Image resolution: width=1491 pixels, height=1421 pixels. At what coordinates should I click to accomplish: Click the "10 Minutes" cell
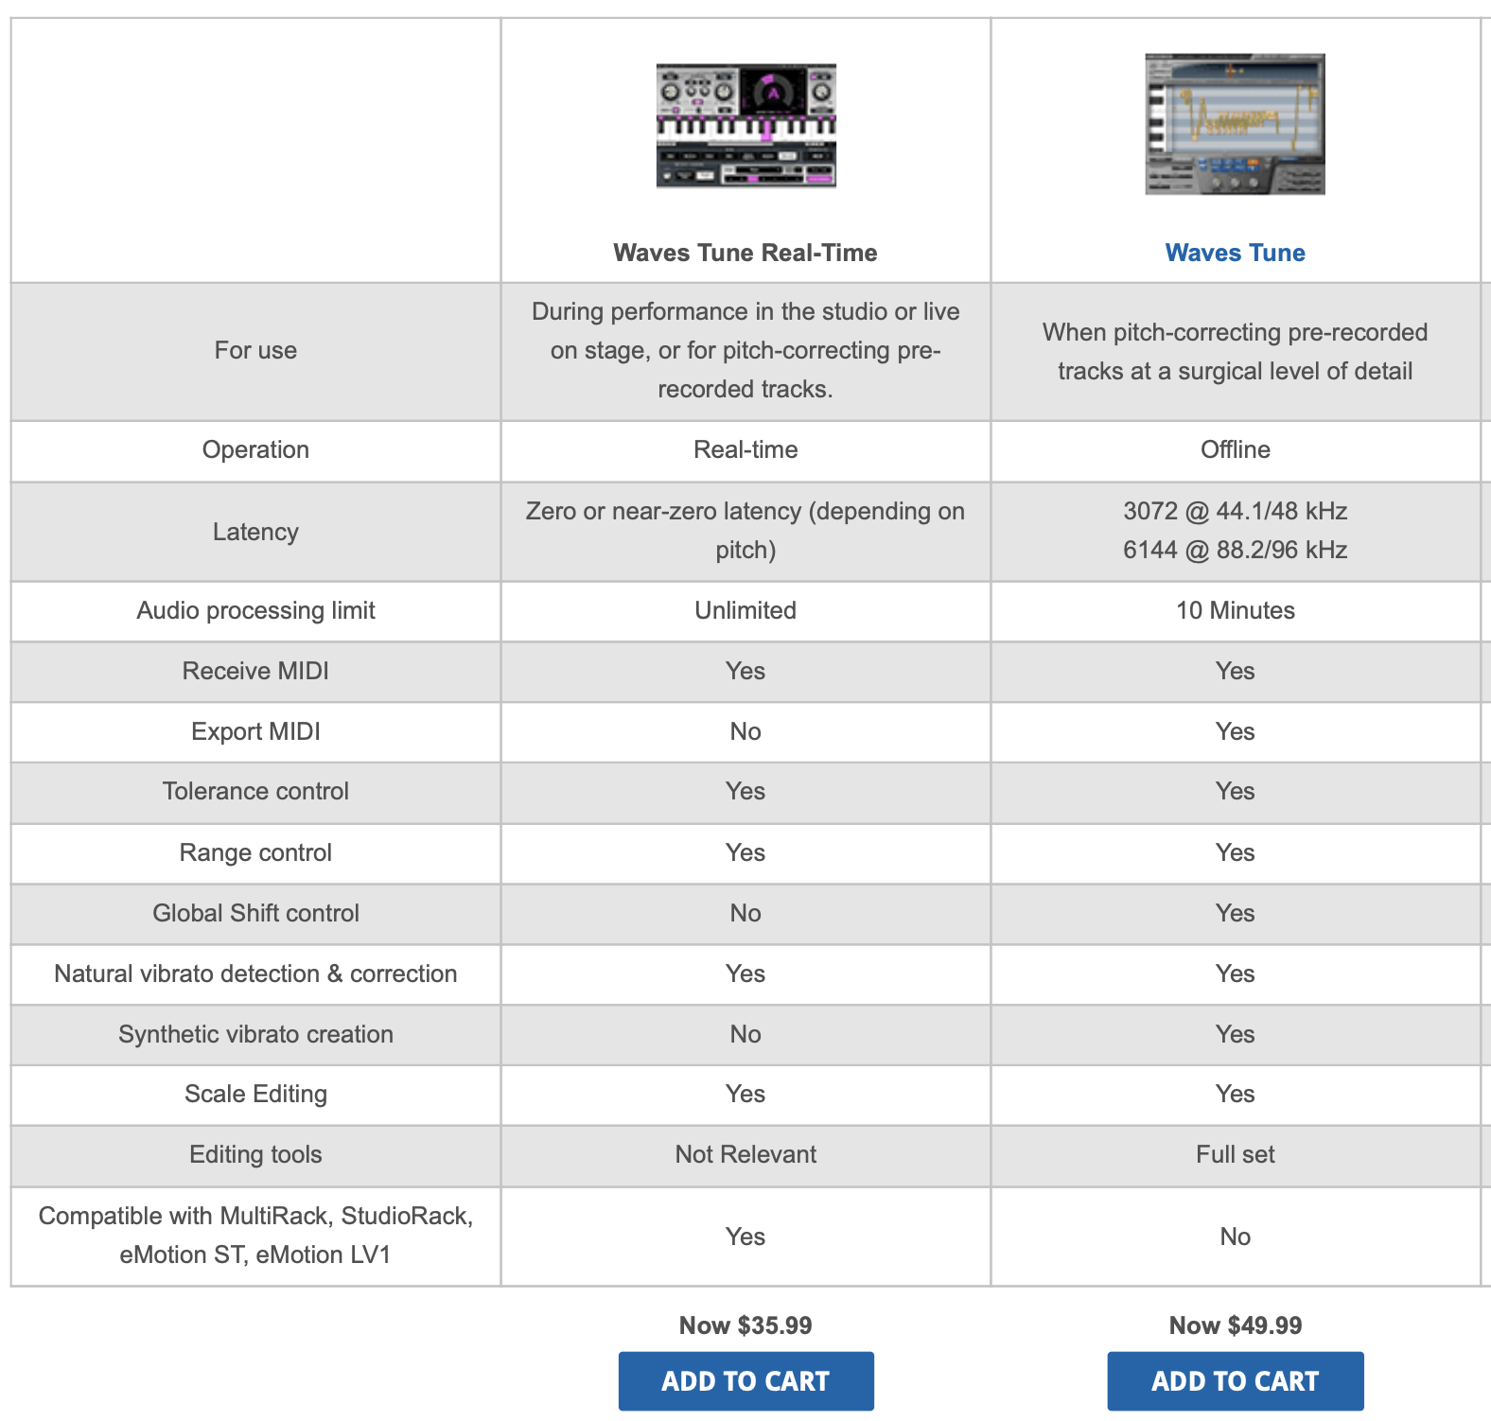click(1235, 610)
